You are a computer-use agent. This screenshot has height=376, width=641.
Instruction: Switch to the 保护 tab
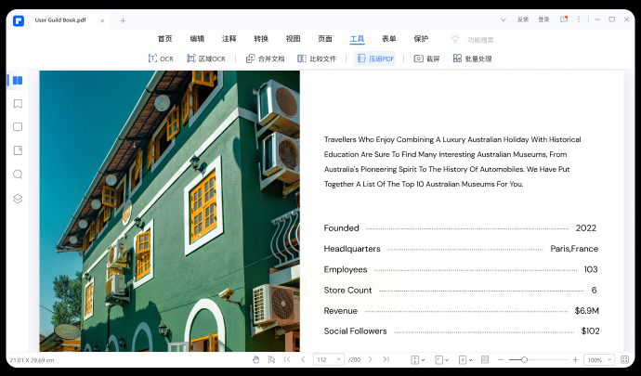(x=421, y=39)
